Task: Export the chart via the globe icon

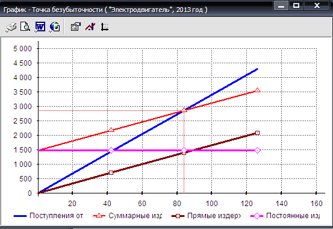Action: 54,27
